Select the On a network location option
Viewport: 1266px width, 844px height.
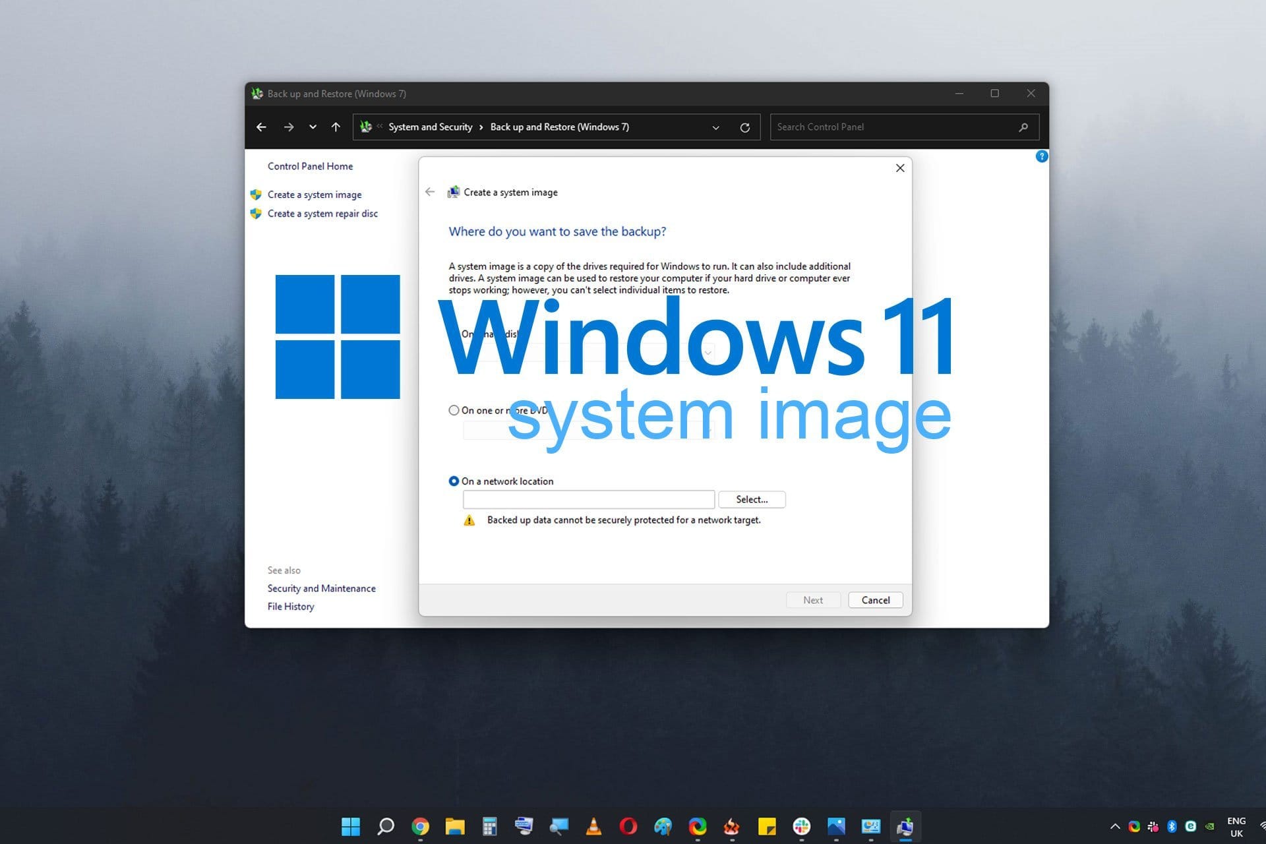click(x=454, y=481)
